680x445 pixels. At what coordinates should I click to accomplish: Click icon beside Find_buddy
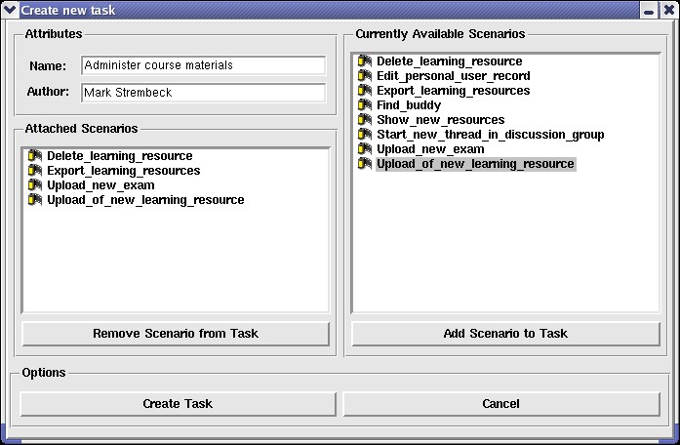click(365, 105)
